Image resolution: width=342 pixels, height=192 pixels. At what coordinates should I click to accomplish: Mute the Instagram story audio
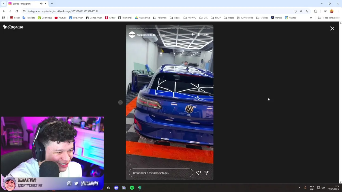point(193,34)
